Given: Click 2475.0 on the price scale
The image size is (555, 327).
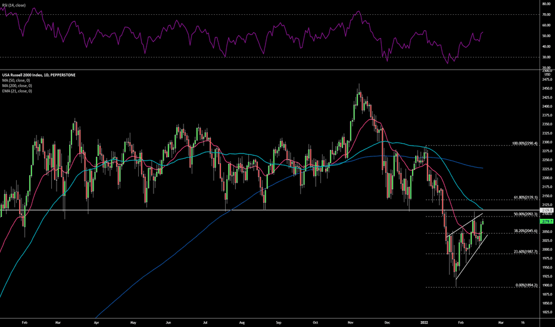Looking at the screenshot, I should (547, 79).
